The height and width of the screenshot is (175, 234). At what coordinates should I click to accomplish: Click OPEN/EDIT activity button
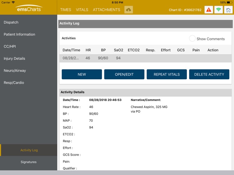tap(124, 74)
